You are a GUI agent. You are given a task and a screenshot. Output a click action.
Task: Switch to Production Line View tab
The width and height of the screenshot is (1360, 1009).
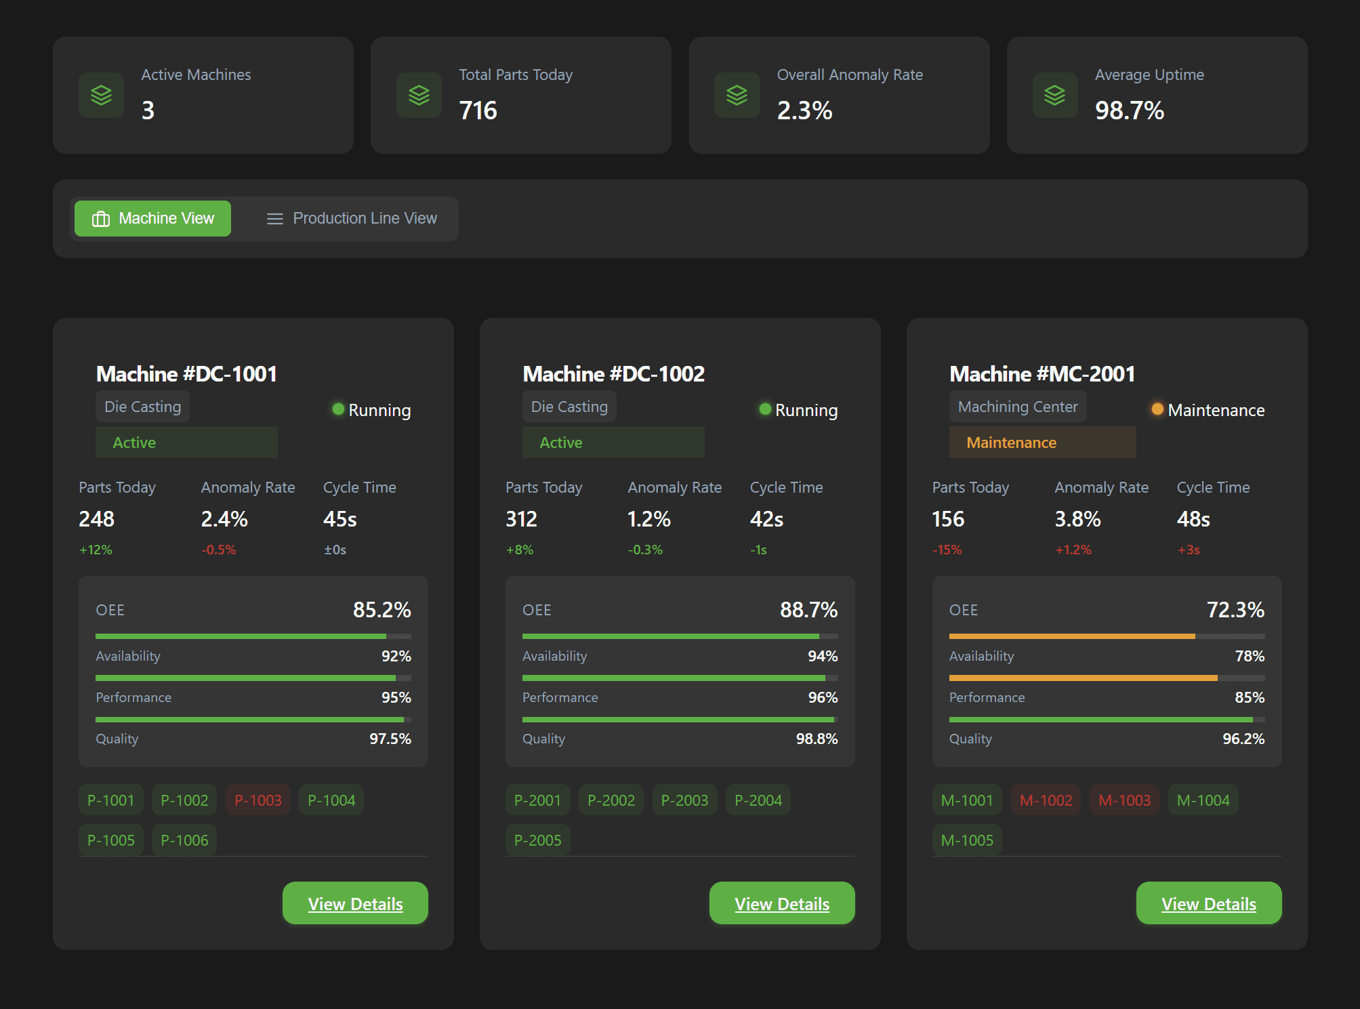[351, 219]
